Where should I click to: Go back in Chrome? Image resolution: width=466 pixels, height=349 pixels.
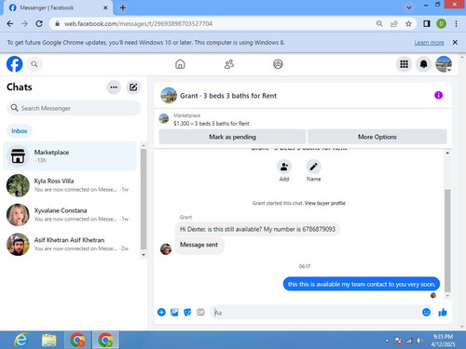pyautogui.click(x=10, y=24)
